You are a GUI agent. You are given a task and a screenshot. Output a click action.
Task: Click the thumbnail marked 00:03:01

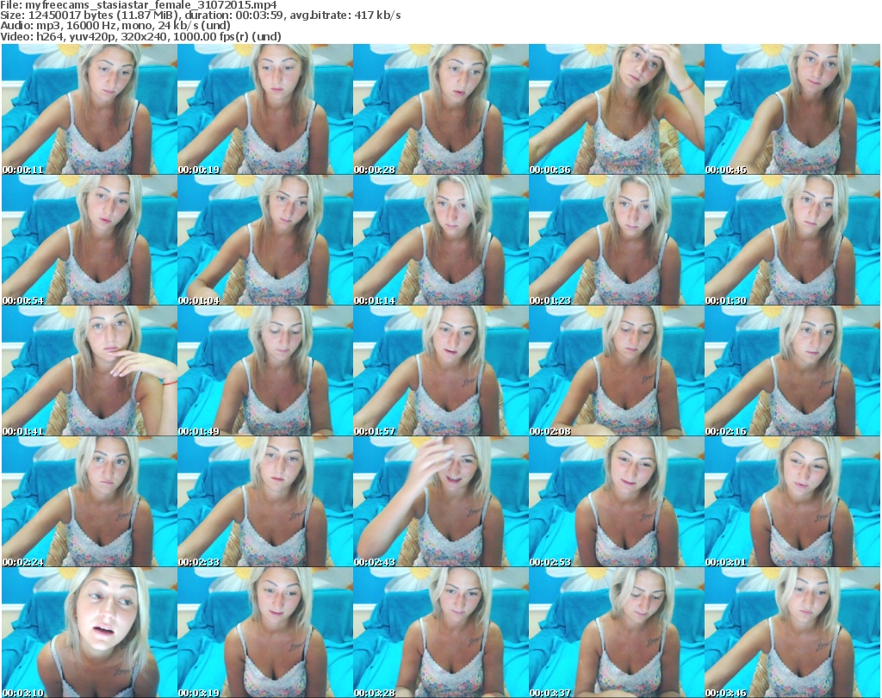coord(792,502)
